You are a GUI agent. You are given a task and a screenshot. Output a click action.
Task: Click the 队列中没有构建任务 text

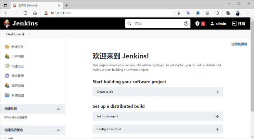(15, 117)
